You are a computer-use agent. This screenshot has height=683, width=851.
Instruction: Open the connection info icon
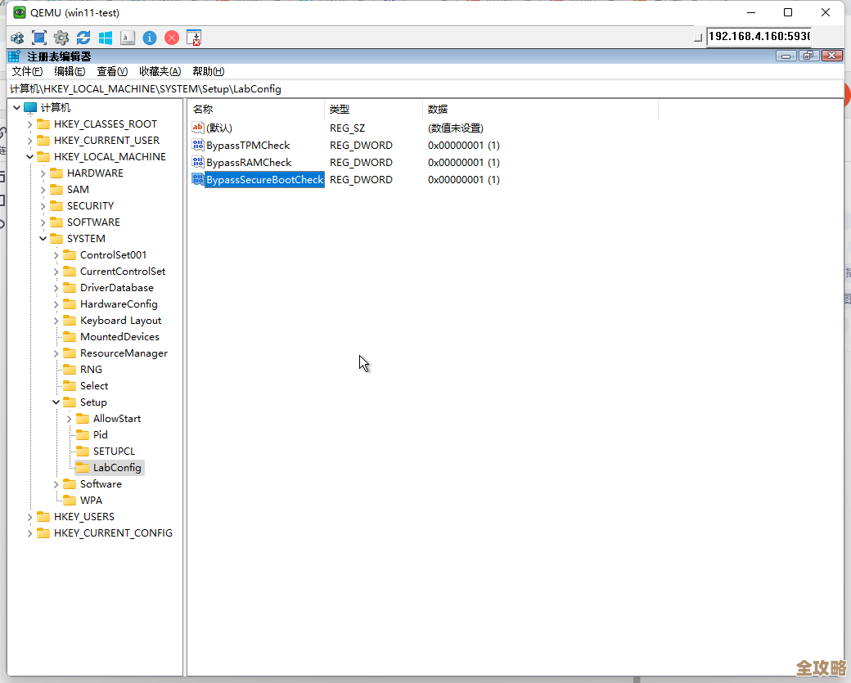(x=150, y=38)
